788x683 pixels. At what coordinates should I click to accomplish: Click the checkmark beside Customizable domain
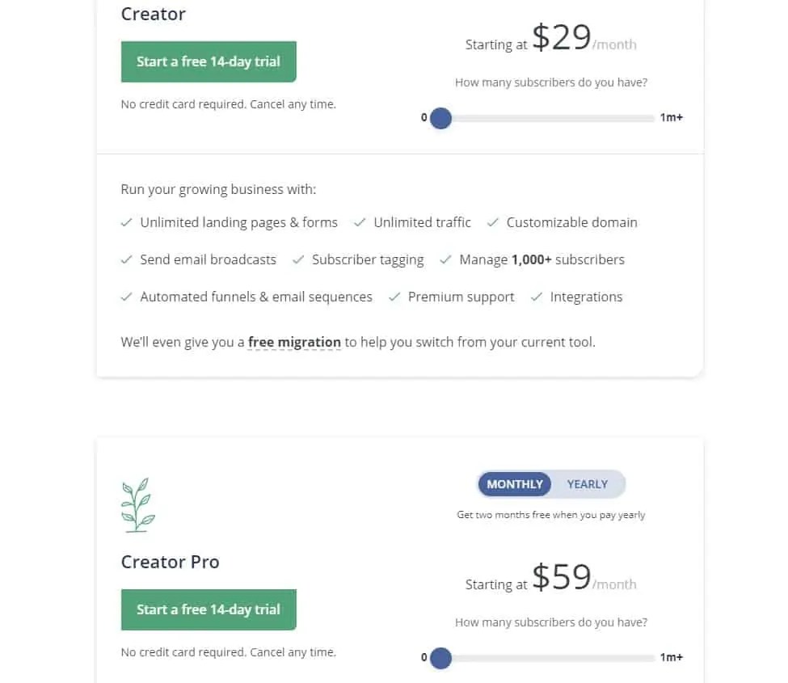[x=492, y=222]
